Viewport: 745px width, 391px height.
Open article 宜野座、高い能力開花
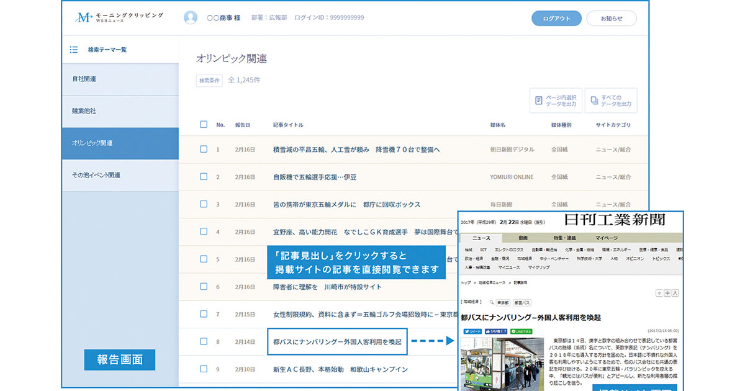pos(365,231)
